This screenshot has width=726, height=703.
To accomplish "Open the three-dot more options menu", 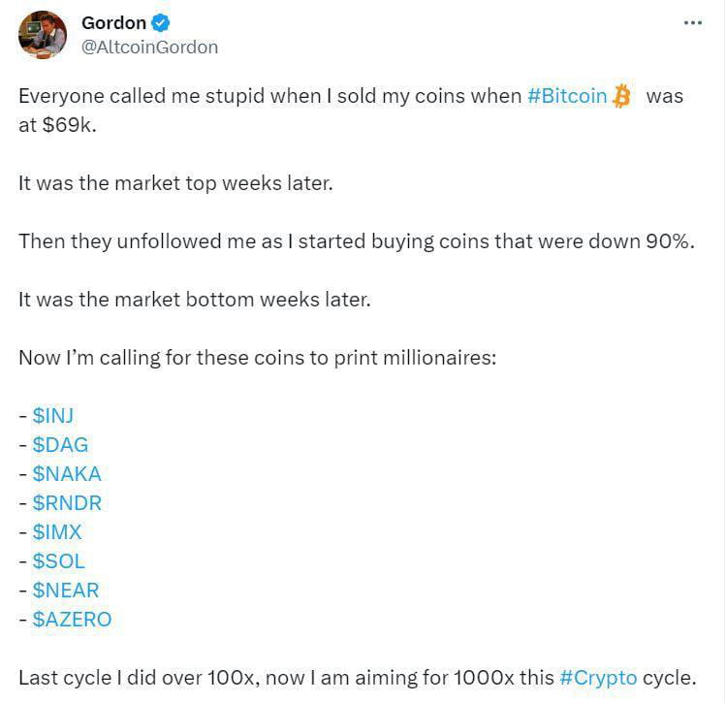I will 692,23.
